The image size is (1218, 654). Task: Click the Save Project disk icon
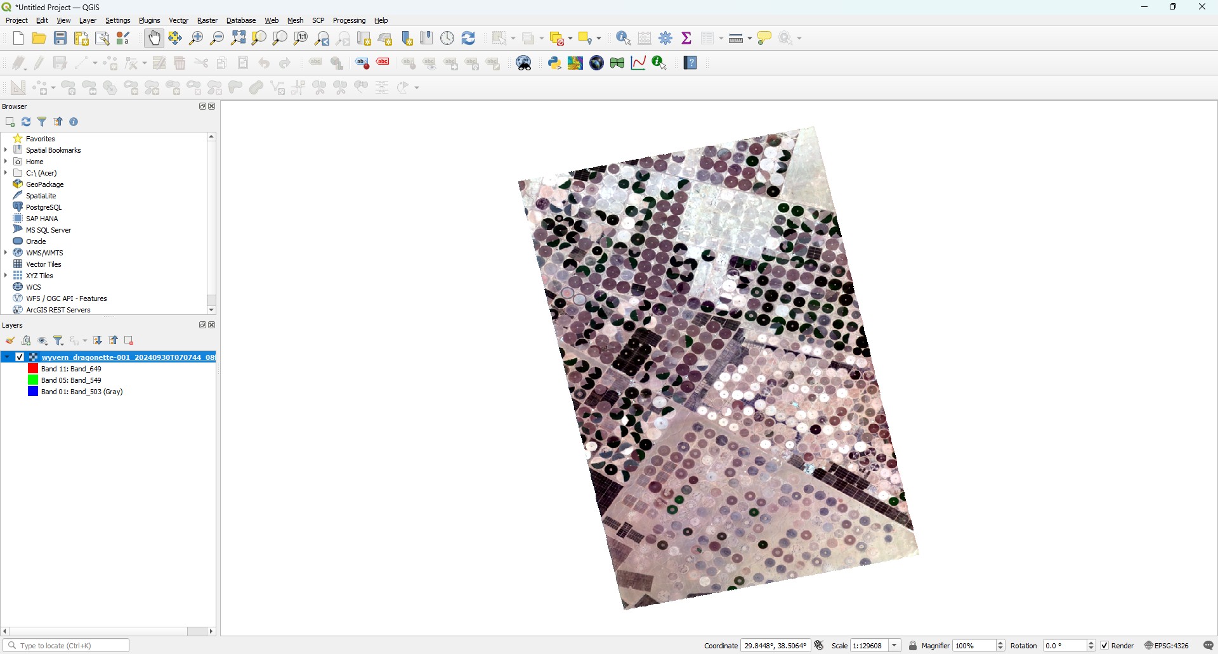point(60,39)
